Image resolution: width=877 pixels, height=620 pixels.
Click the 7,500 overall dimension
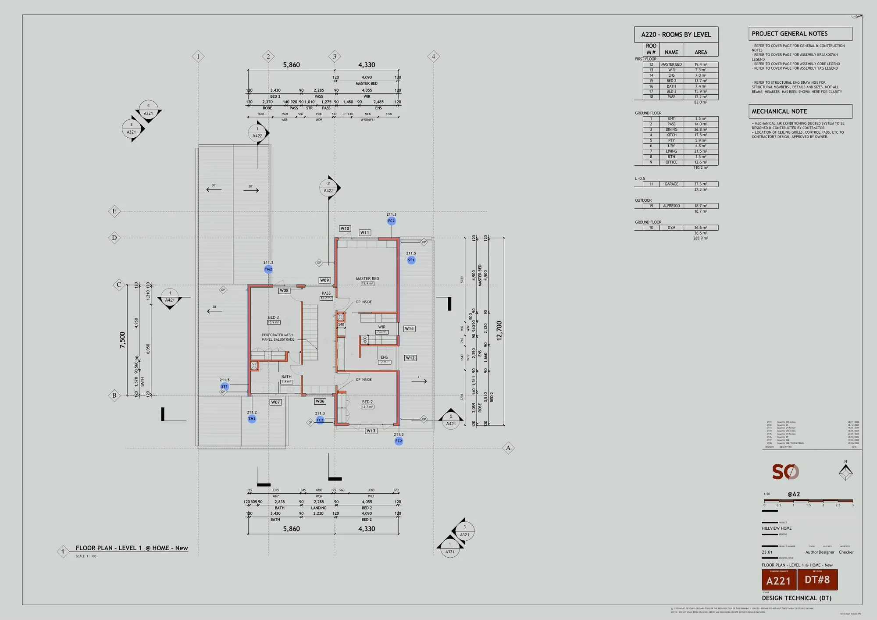point(122,340)
